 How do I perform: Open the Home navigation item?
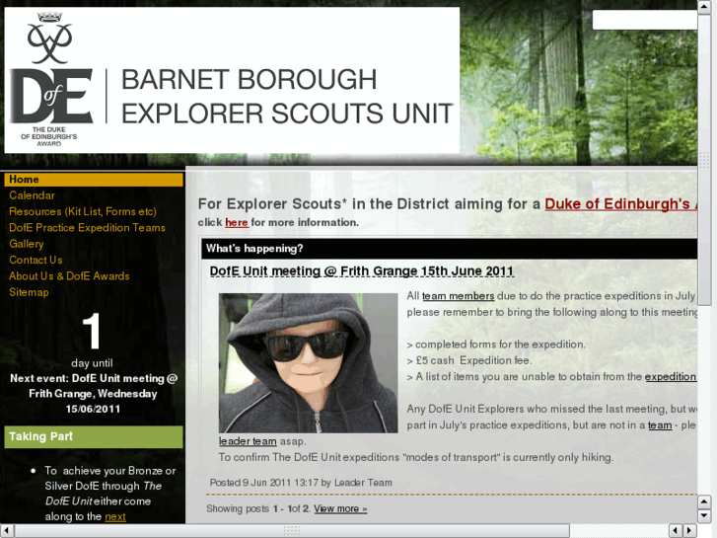tap(94, 180)
